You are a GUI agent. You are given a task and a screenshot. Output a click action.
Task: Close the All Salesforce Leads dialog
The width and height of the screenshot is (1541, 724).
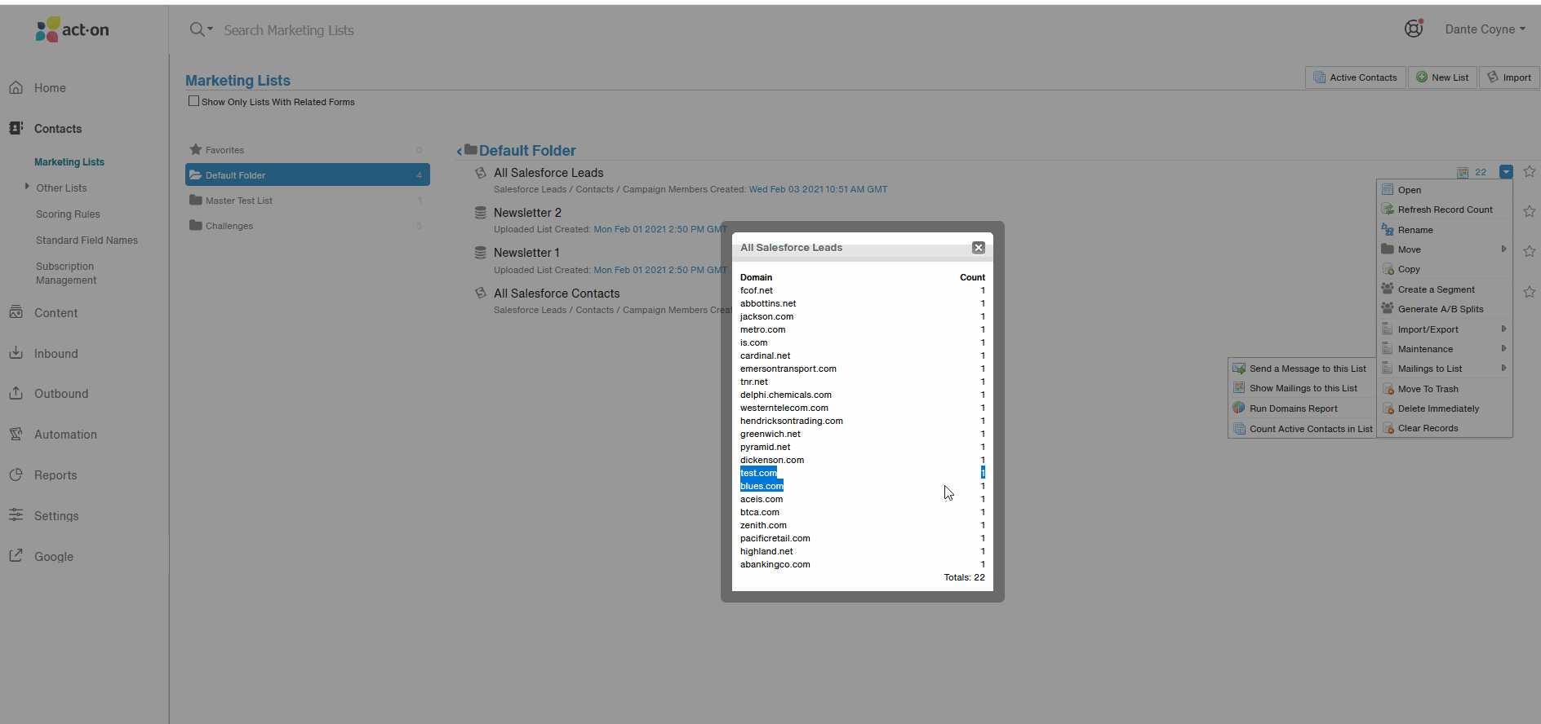click(x=979, y=248)
